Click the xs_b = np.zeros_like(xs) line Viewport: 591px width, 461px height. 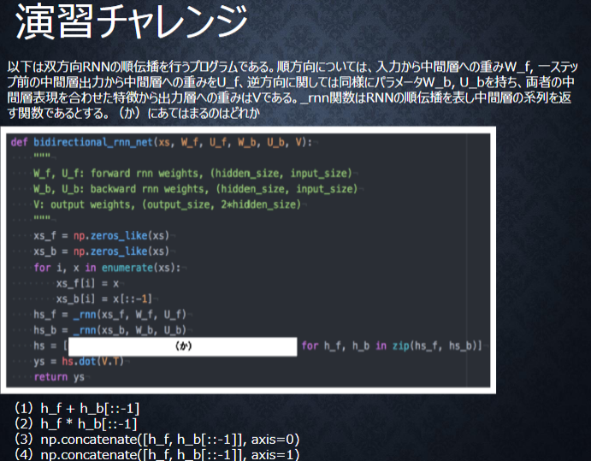tap(102, 251)
